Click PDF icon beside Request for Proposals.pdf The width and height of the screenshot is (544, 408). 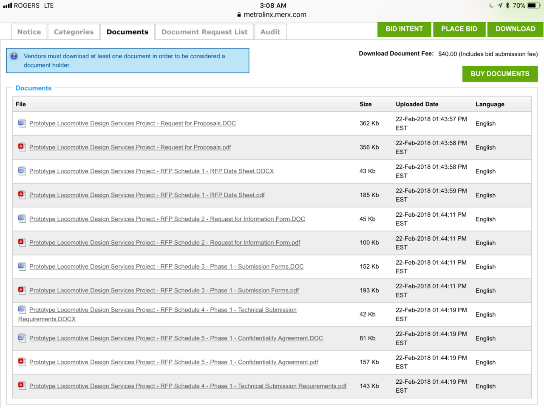coord(22,147)
